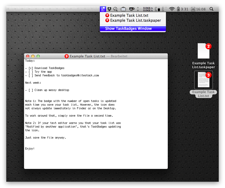Click the line 'the icon.'
Image resolution: width=225 pixels, height=188 pixels.
(32, 130)
